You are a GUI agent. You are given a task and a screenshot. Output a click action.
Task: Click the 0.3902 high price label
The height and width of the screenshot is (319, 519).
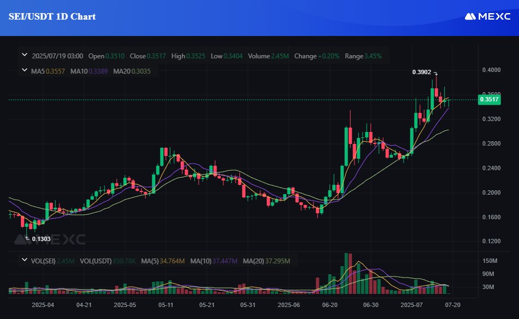click(x=422, y=72)
